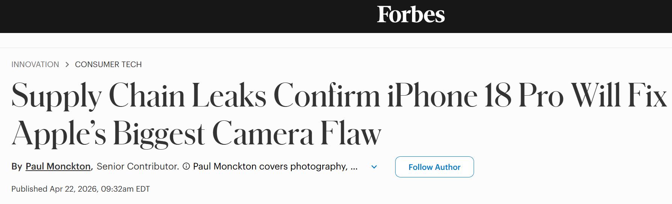Click the truncated "covers photography" bio text
Viewport: 672px width, 204px height.
click(x=270, y=166)
